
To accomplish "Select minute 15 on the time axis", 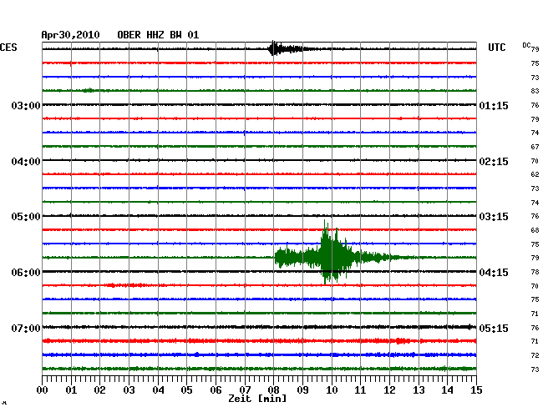I will (x=476, y=389).
